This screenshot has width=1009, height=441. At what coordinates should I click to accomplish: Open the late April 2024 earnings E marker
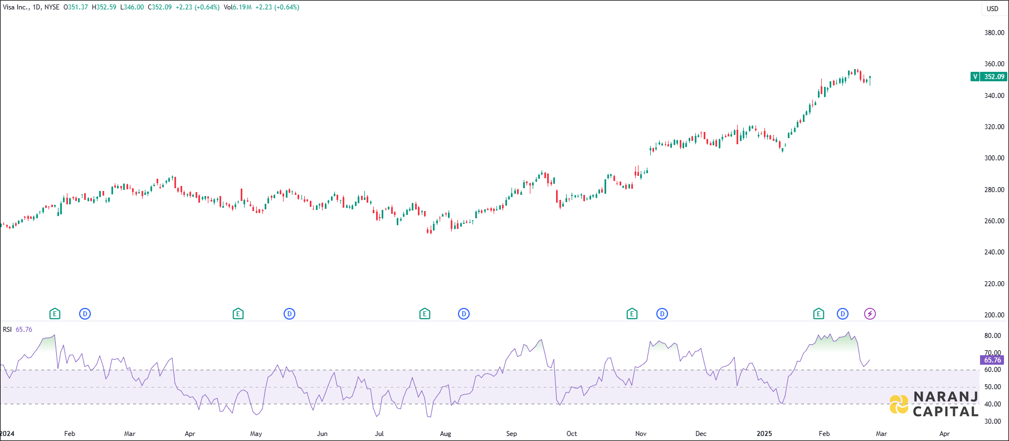(238, 314)
